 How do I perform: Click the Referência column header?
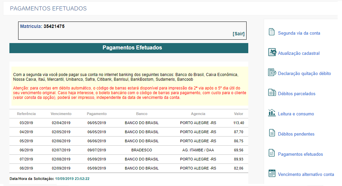pyautogui.click(x=27, y=114)
